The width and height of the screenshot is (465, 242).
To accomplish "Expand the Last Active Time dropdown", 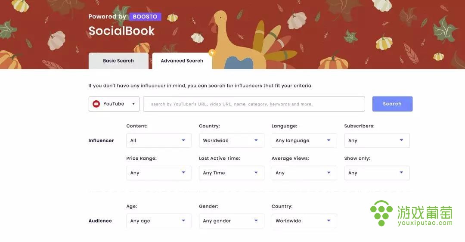I will [x=232, y=173].
